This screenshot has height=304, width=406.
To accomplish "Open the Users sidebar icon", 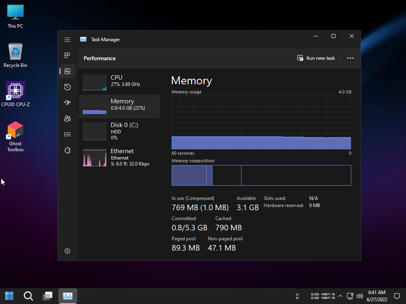I will [67, 119].
